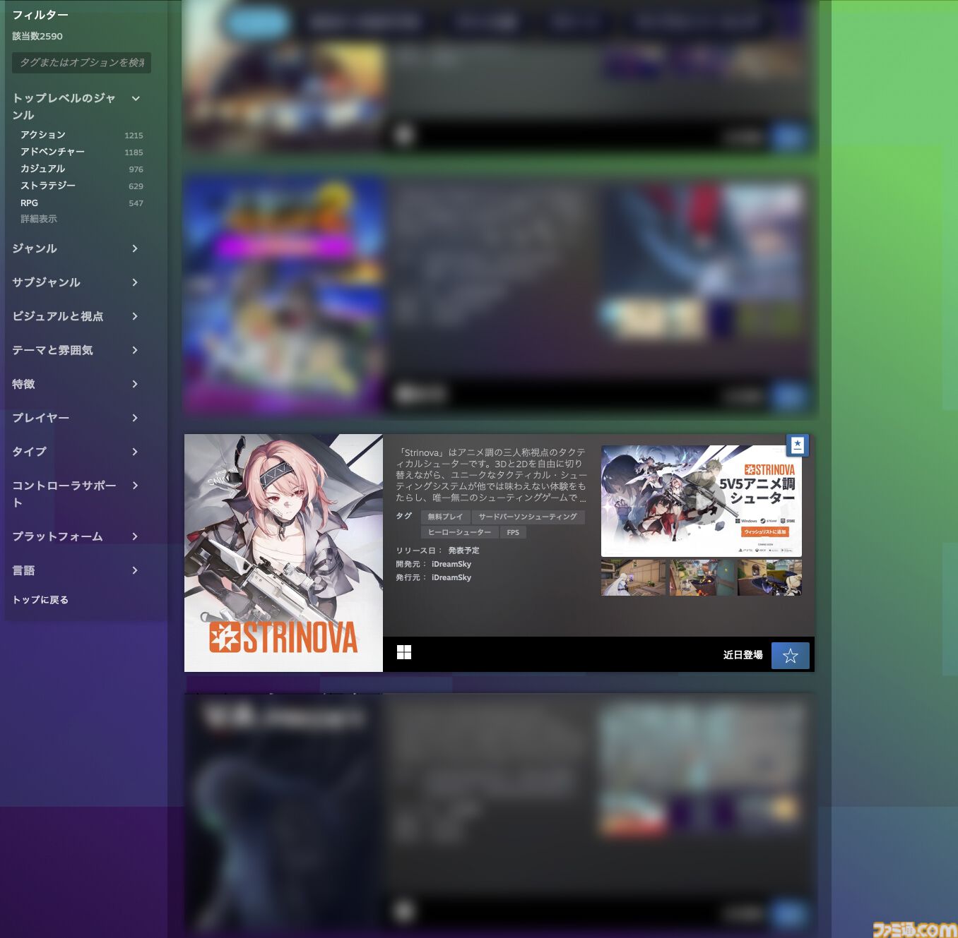Screen dimensions: 958x938
Task: Select the RPG genre filter
Action: pyautogui.click(x=29, y=203)
